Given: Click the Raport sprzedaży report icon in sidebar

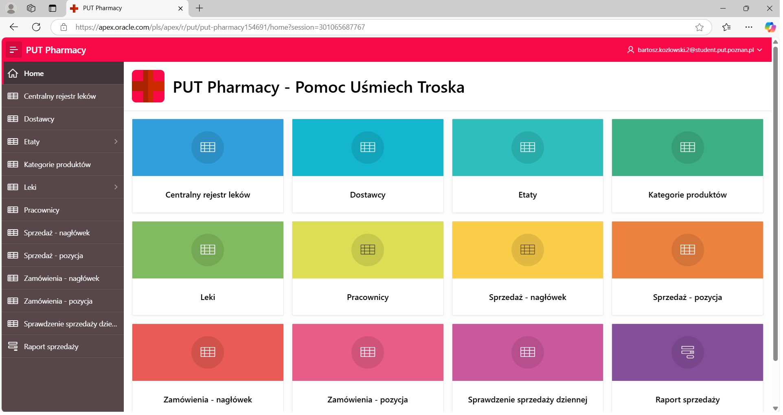Looking at the screenshot, I should tap(13, 347).
